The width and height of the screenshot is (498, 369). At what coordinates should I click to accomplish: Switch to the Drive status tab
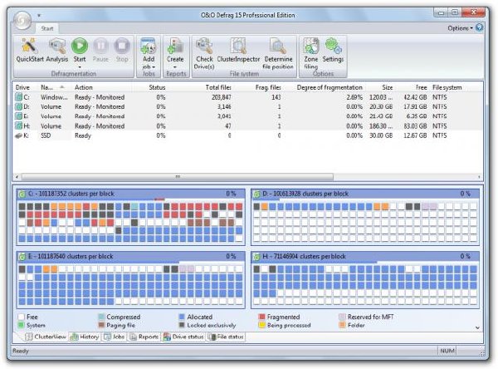pyautogui.click(x=183, y=337)
